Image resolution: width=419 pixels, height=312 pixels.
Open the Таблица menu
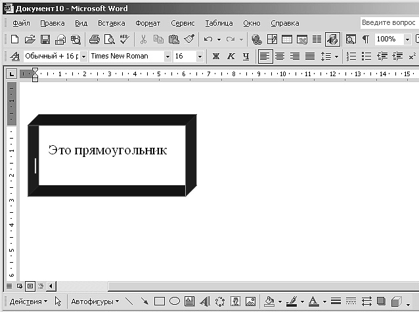[219, 23]
